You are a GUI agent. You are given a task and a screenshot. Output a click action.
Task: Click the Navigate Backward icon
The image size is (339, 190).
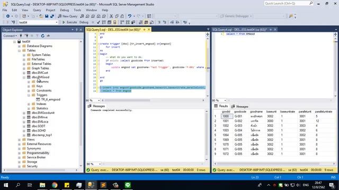point(8,16)
